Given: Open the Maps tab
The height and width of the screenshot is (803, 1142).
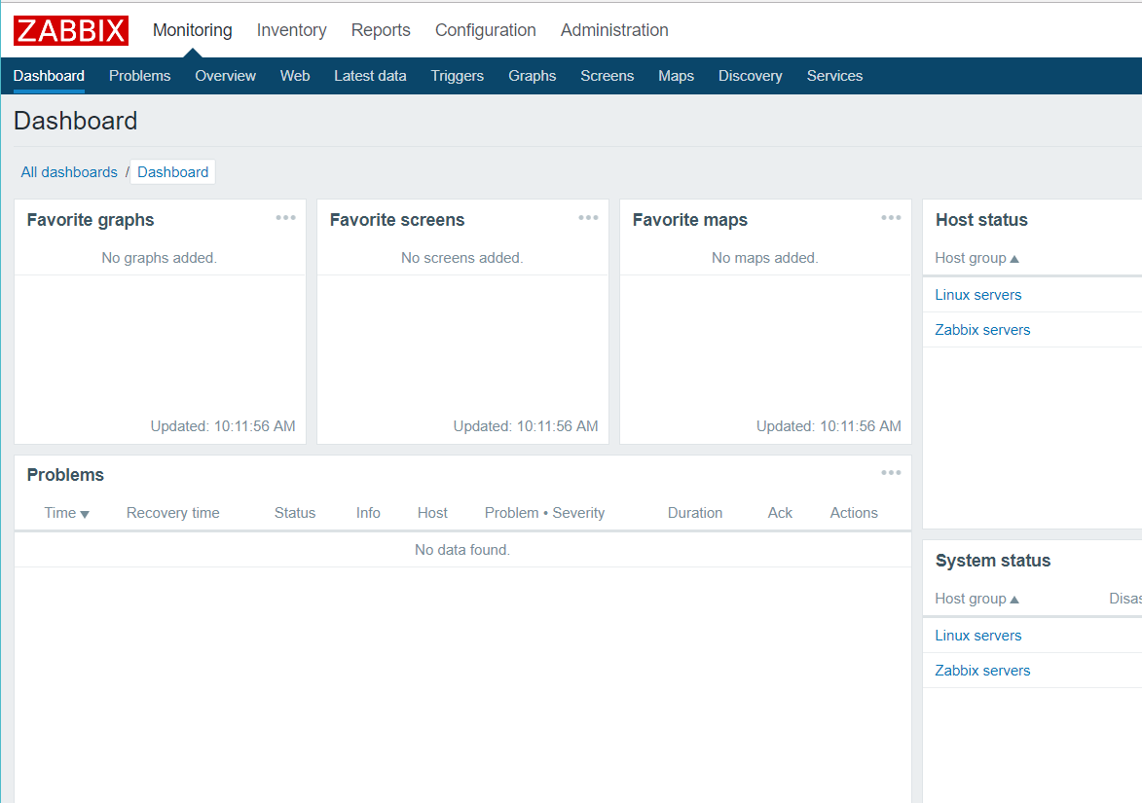Looking at the screenshot, I should pos(676,76).
